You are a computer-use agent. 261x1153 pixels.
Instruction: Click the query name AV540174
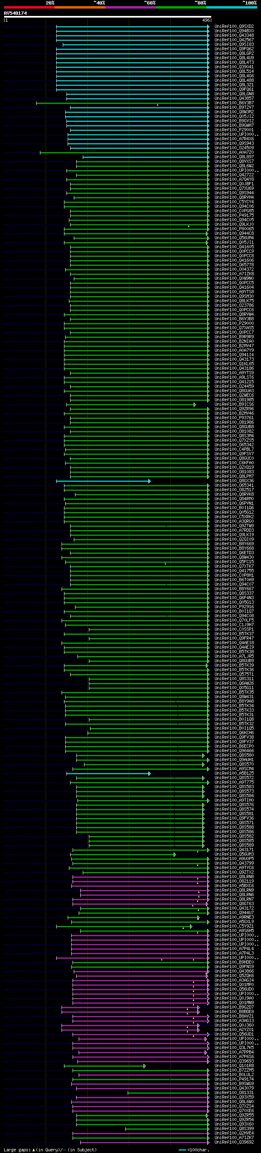[15, 13]
